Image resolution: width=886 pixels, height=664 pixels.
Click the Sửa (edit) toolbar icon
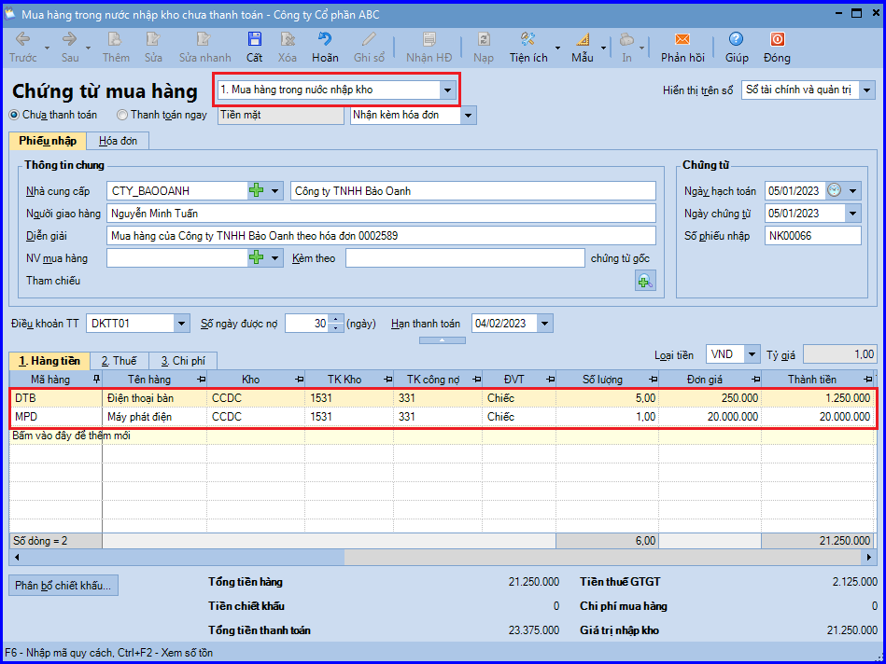click(152, 39)
